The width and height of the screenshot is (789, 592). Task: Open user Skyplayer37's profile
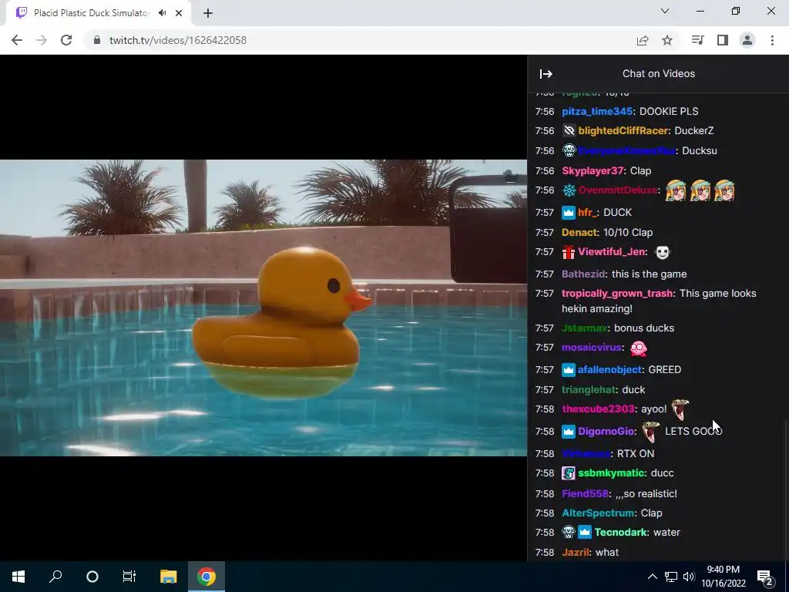coord(593,170)
